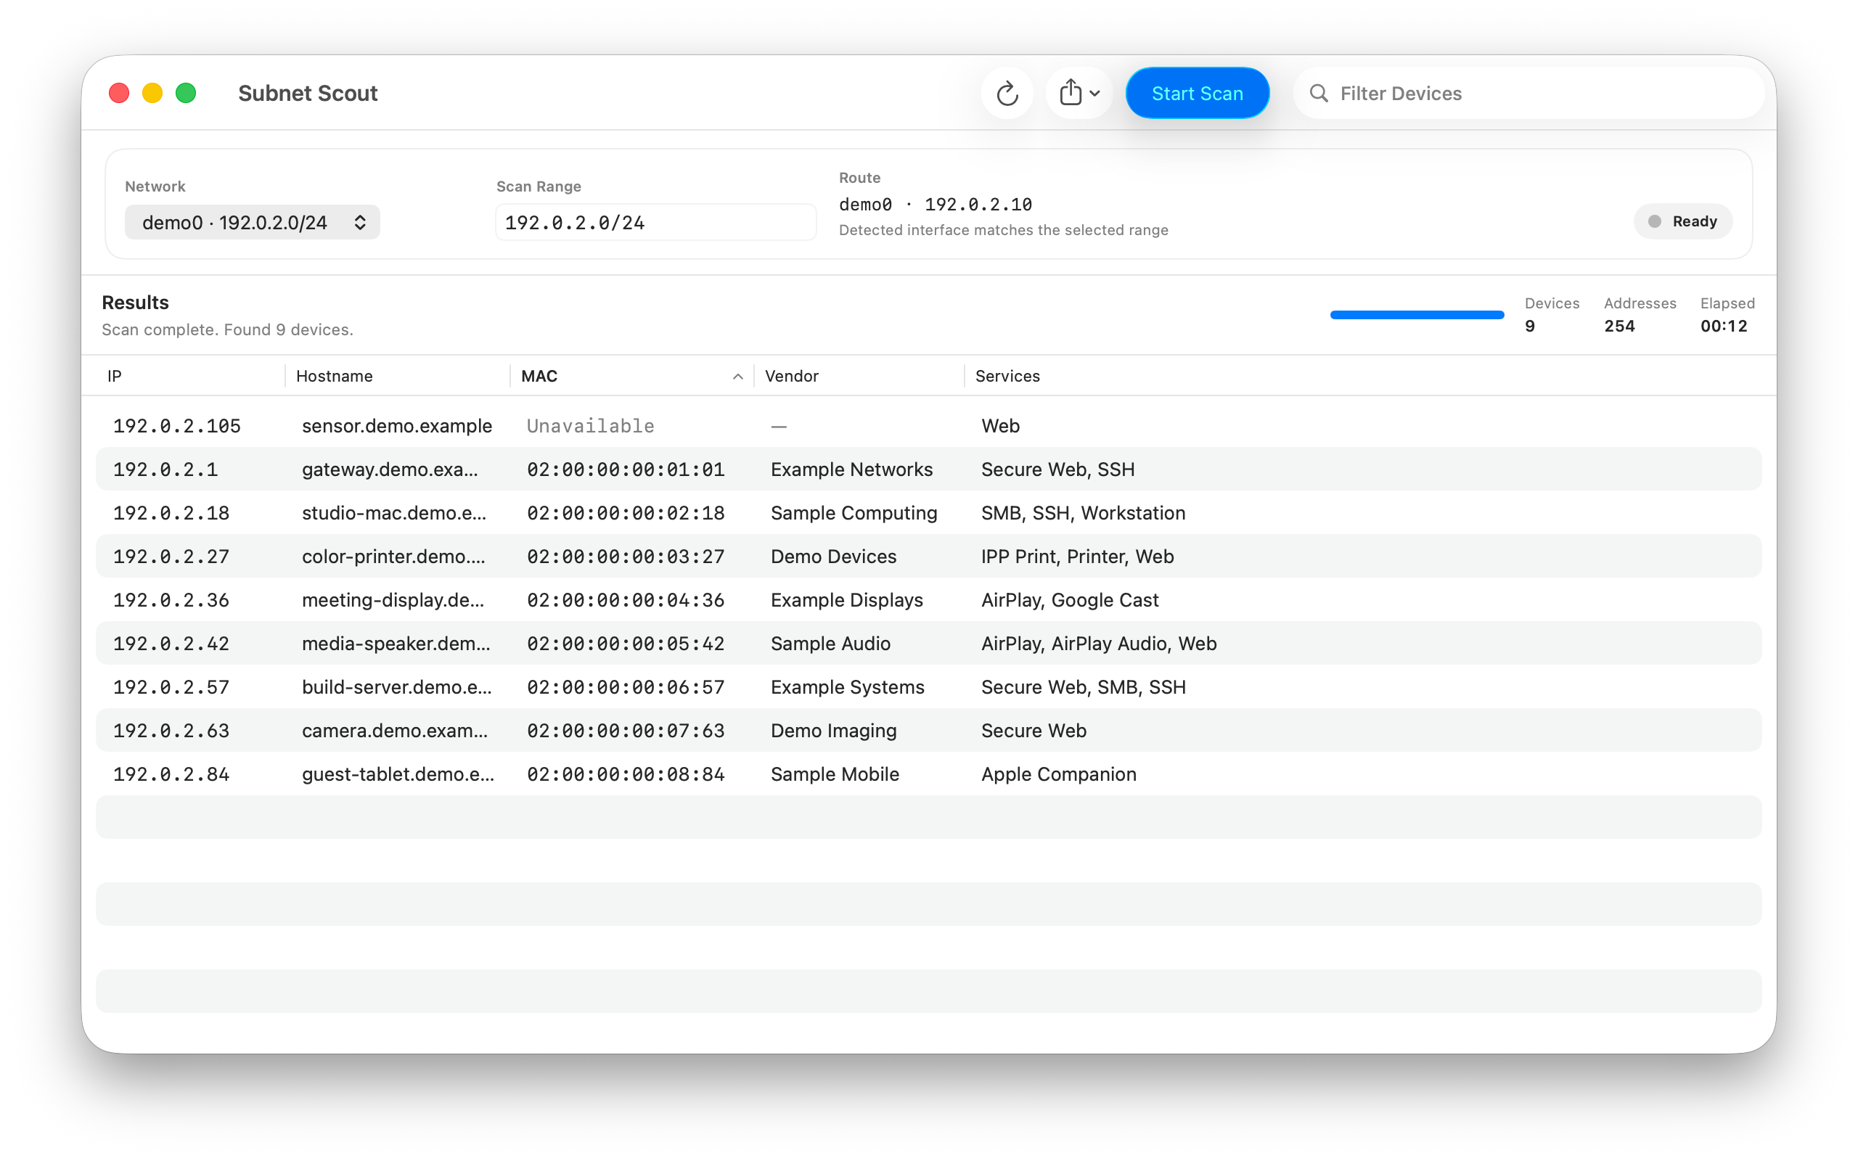
Task: Sort by the MAC column header
Action: (x=539, y=377)
